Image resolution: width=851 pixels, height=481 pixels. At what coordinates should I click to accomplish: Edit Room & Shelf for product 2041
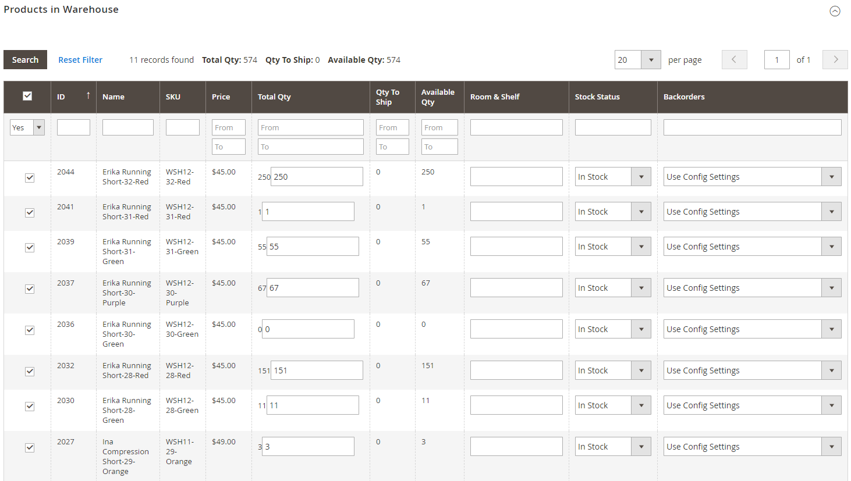[x=516, y=212]
